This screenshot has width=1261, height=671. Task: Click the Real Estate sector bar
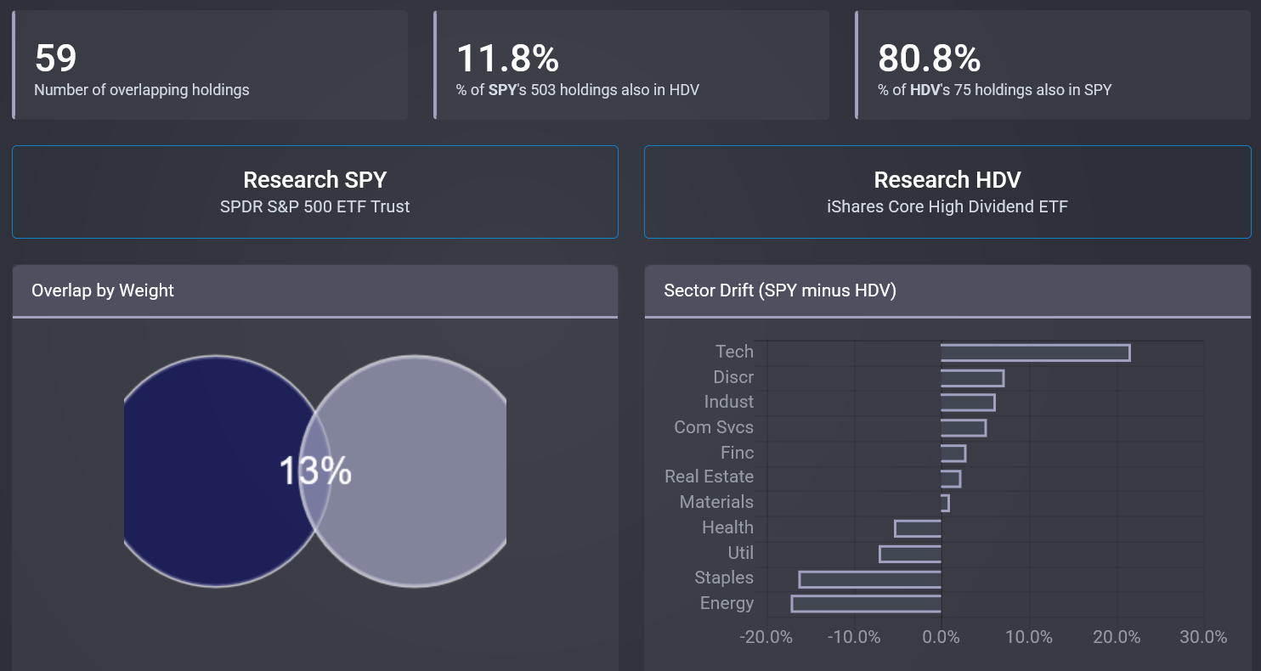[951, 478]
